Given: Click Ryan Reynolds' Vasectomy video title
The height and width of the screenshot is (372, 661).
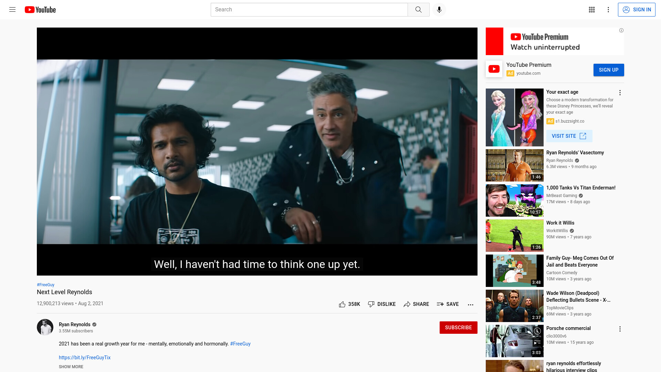Looking at the screenshot, I should tap(575, 153).
